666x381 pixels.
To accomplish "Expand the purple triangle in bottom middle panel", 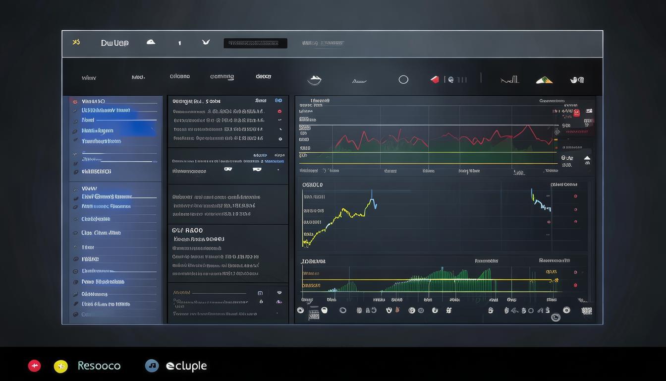I will coord(279,302).
